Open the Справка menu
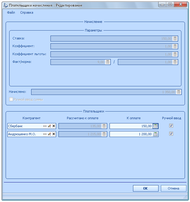The height and width of the screenshot is (202, 190). coord(27,12)
